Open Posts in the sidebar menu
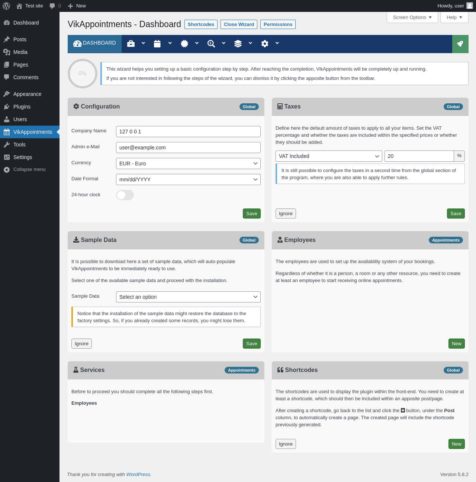This screenshot has width=476, height=482. coord(30,39)
